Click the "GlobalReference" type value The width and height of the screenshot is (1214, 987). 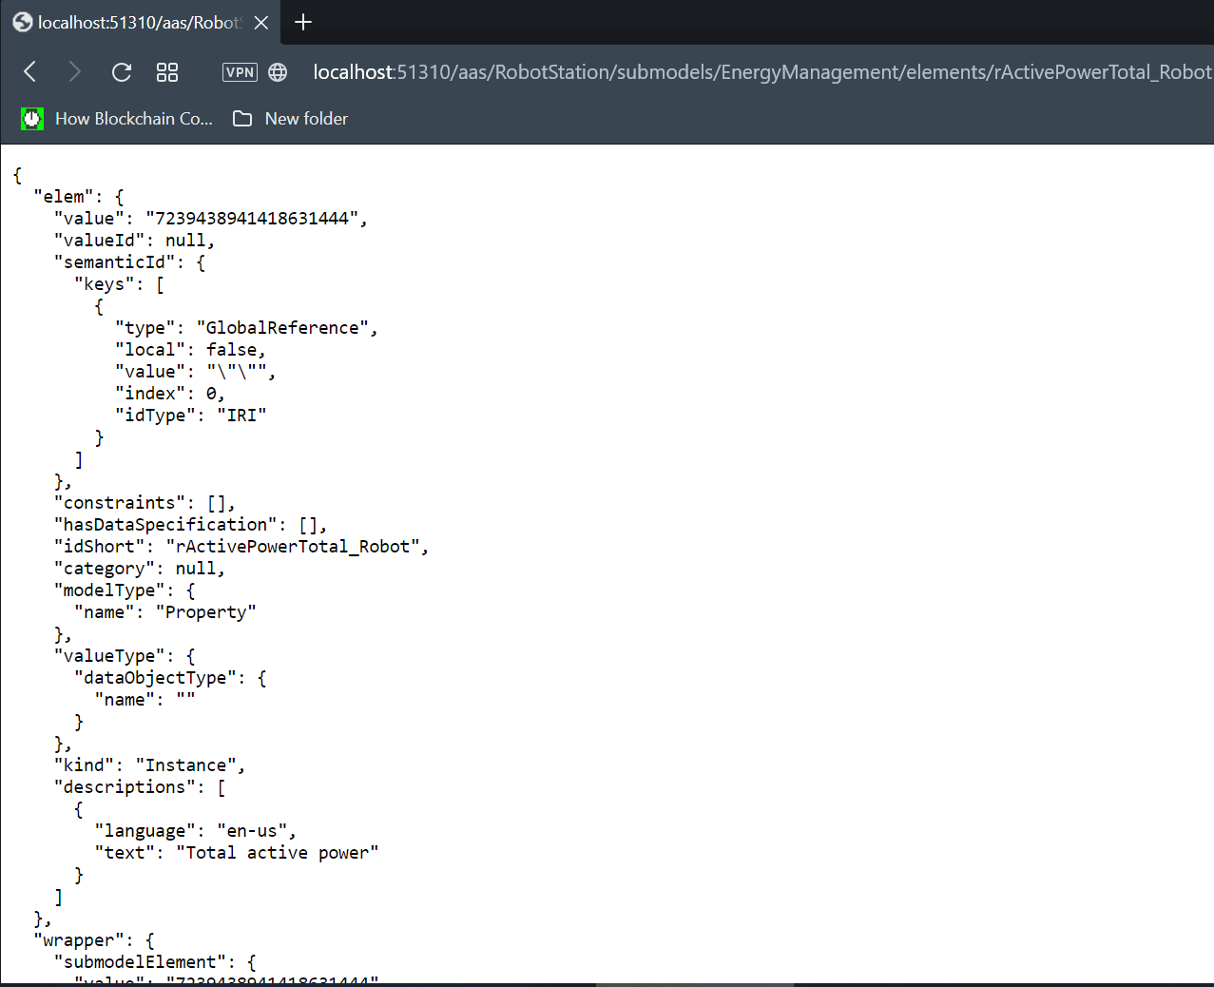(x=281, y=328)
